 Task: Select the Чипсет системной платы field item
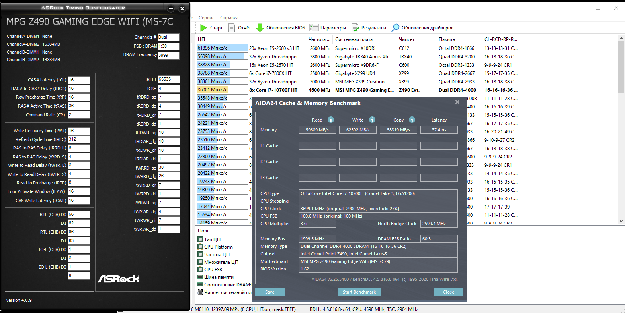pyautogui.click(x=225, y=292)
